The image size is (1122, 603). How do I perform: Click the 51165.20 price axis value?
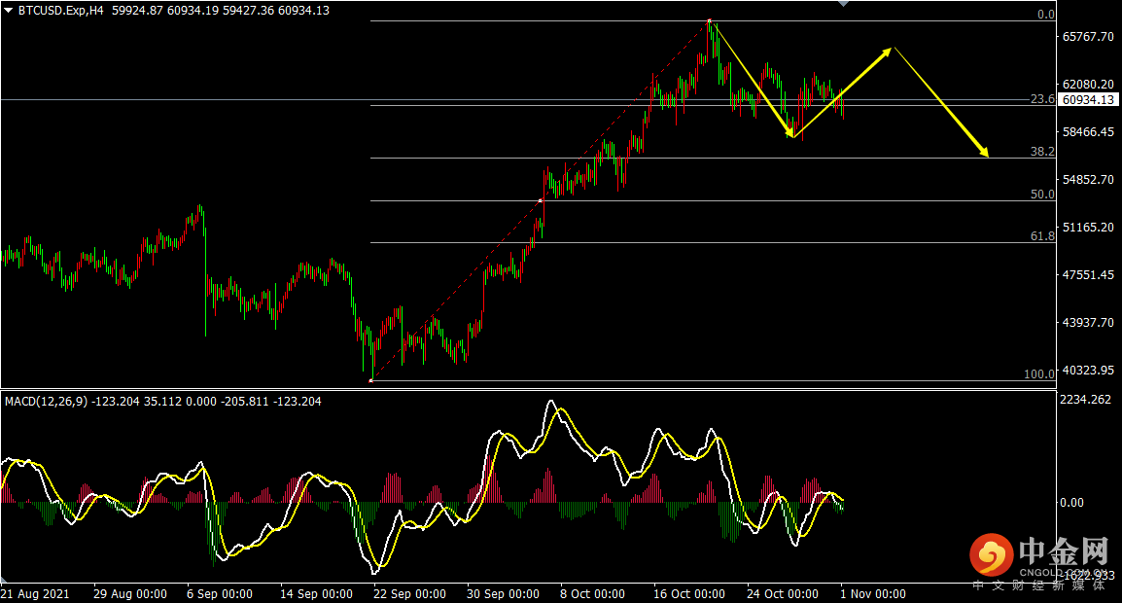click(1088, 227)
